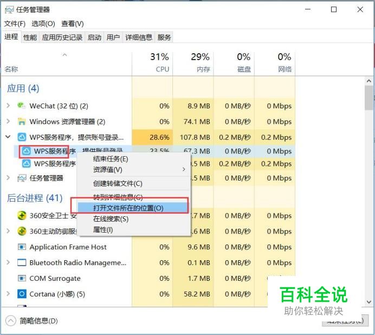Click the vertical scrollbar thumb
The width and height of the screenshot is (375, 335).
click(x=369, y=98)
